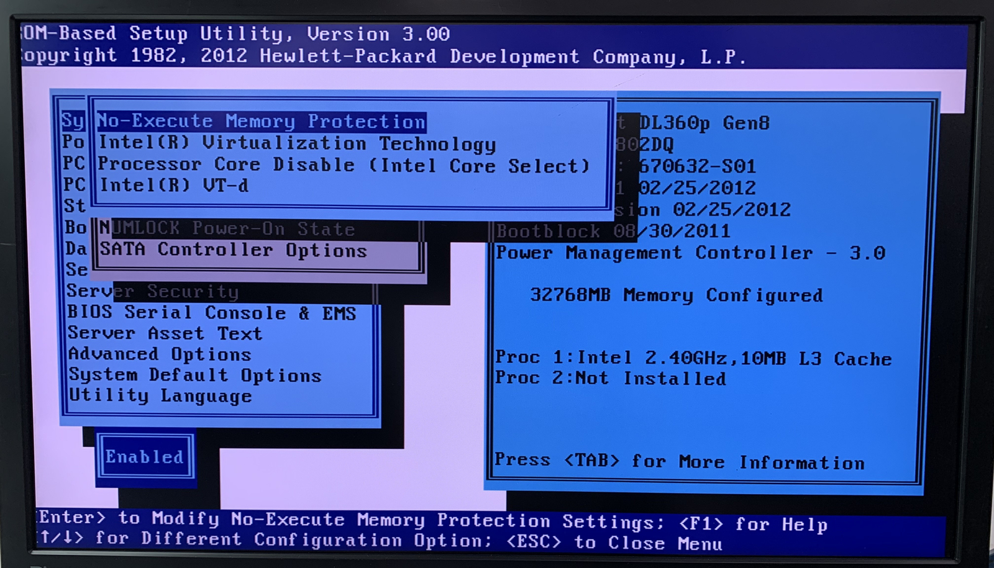Click the <F1> for Help hint
Viewport: 994px width, 568px height.
(x=753, y=525)
